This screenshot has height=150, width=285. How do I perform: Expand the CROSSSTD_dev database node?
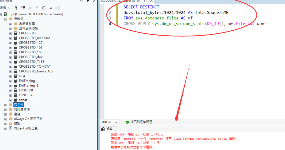[x=10, y=57]
